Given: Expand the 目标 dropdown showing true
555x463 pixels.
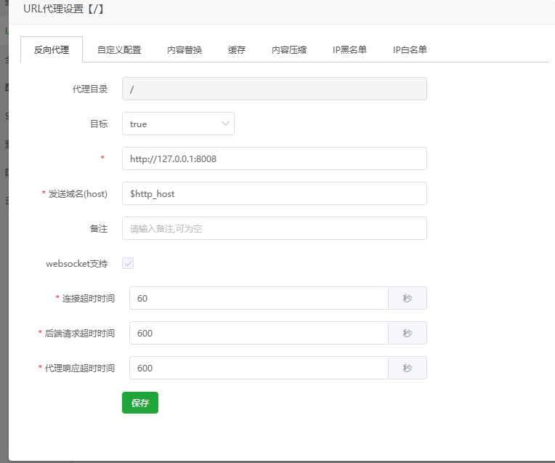Looking at the screenshot, I should [x=178, y=124].
